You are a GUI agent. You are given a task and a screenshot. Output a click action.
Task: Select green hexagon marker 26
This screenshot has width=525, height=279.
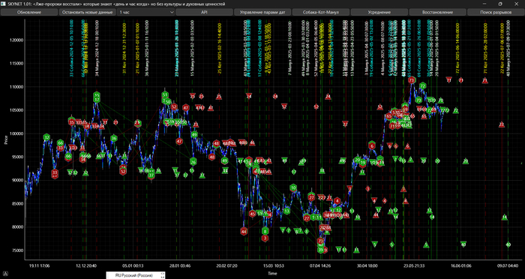coord(193,162)
